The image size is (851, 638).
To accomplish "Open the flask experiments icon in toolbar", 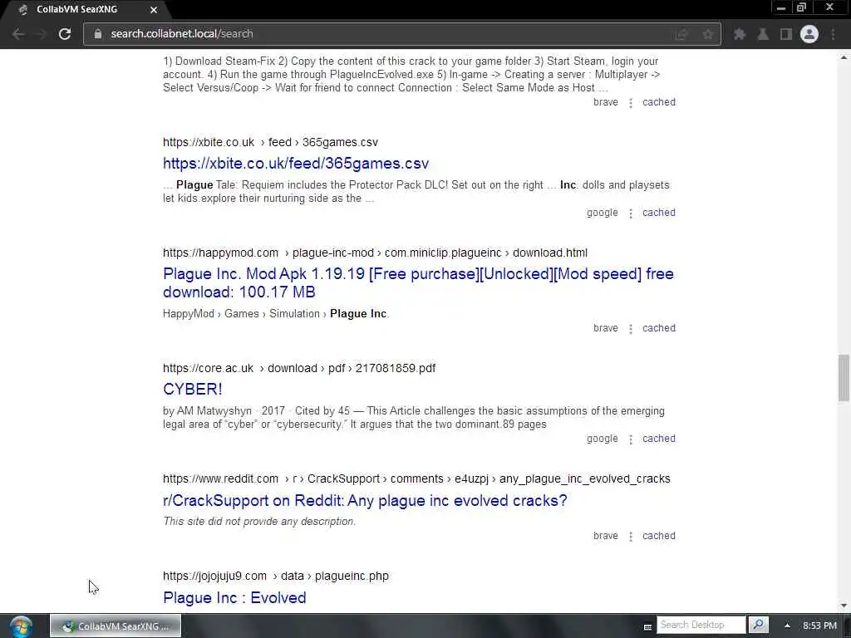I will (763, 34).
